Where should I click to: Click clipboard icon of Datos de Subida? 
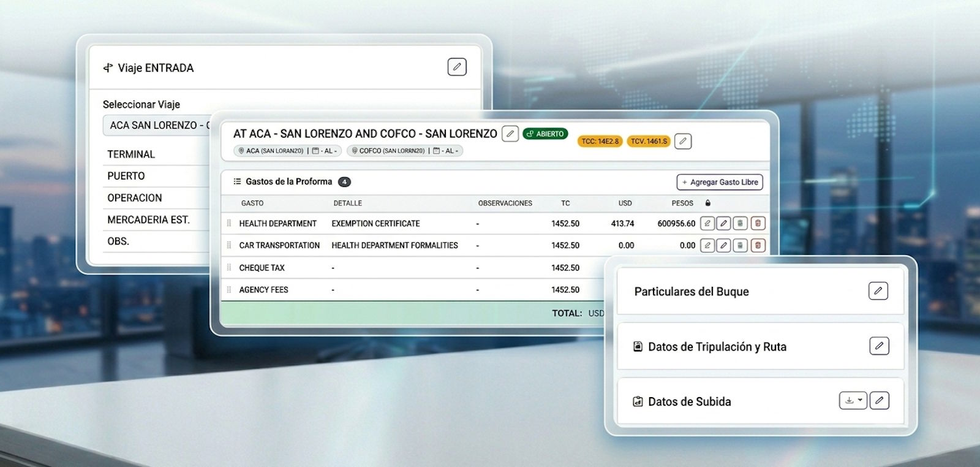638,402
